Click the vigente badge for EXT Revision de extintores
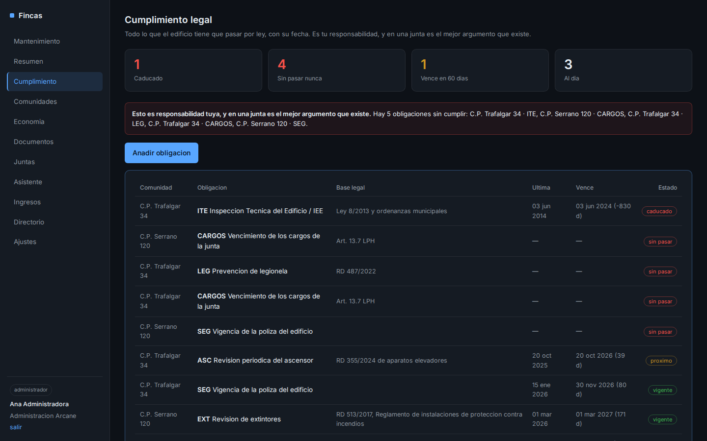 pyautogui.click(x=662, y=419)
